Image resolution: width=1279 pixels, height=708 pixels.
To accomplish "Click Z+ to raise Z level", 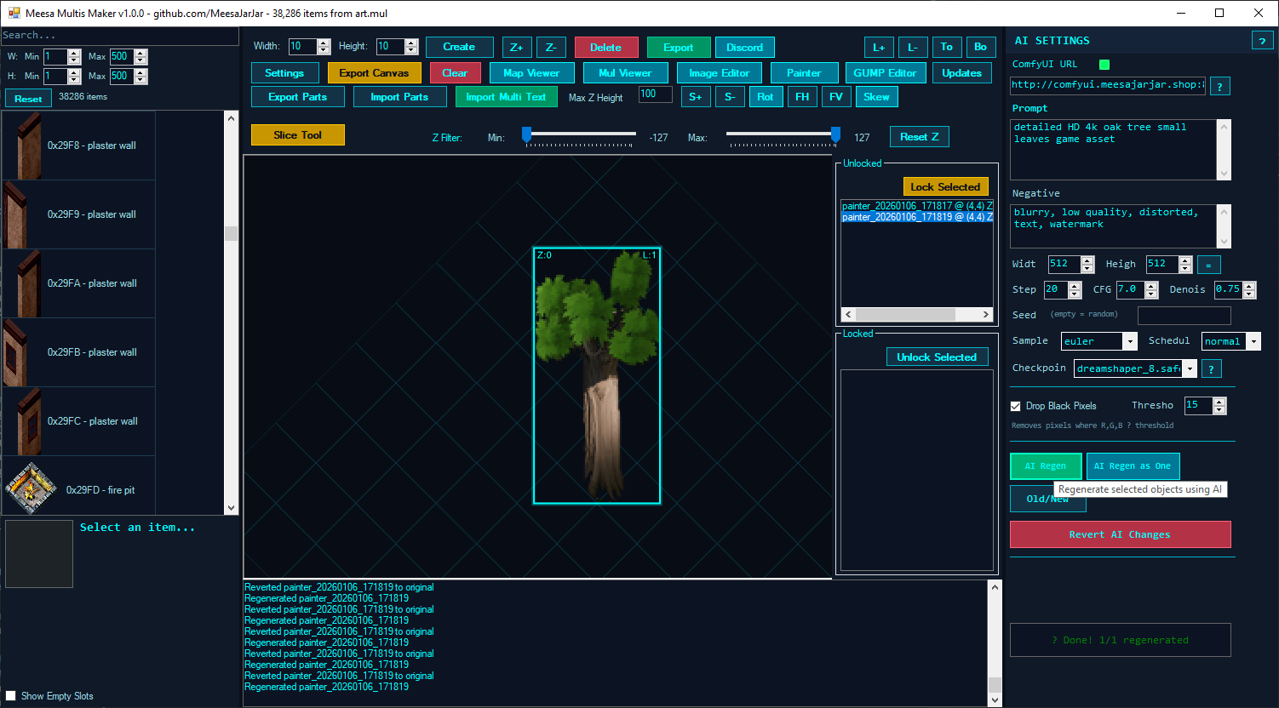I will [517, 48].
